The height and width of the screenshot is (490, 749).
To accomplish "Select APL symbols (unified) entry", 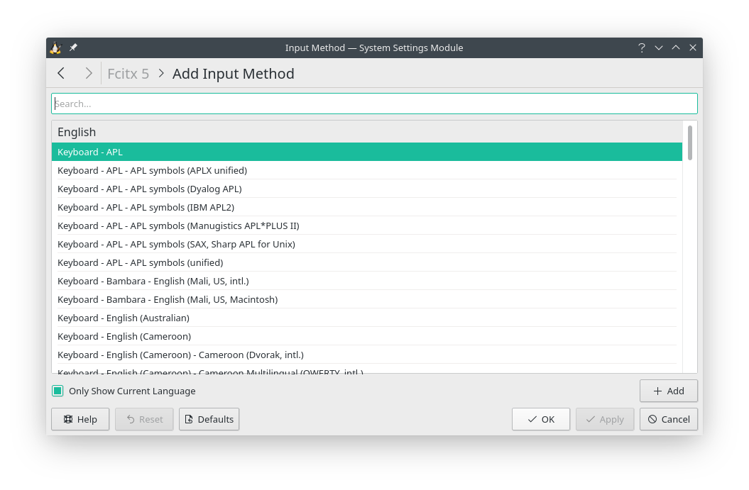I will [367, 263].
